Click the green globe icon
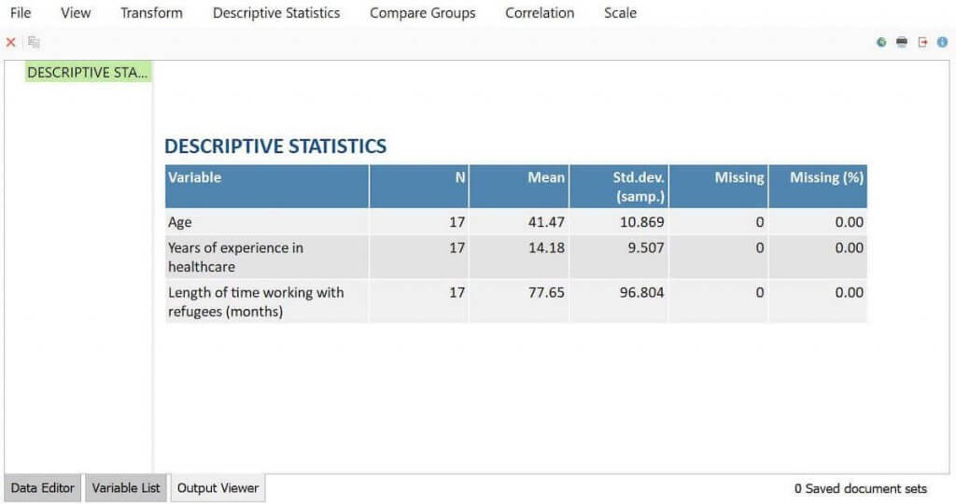Viewport: 956px width, 504px height. pyautogui.click(x=881, y=42)
